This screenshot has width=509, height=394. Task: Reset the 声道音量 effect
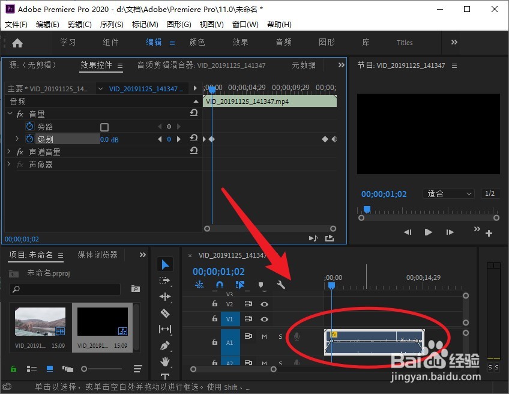[x=193, y=150]
